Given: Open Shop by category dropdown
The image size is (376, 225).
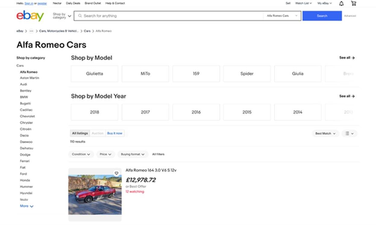Looking at the screenshot, I should (x=62, y=16).
